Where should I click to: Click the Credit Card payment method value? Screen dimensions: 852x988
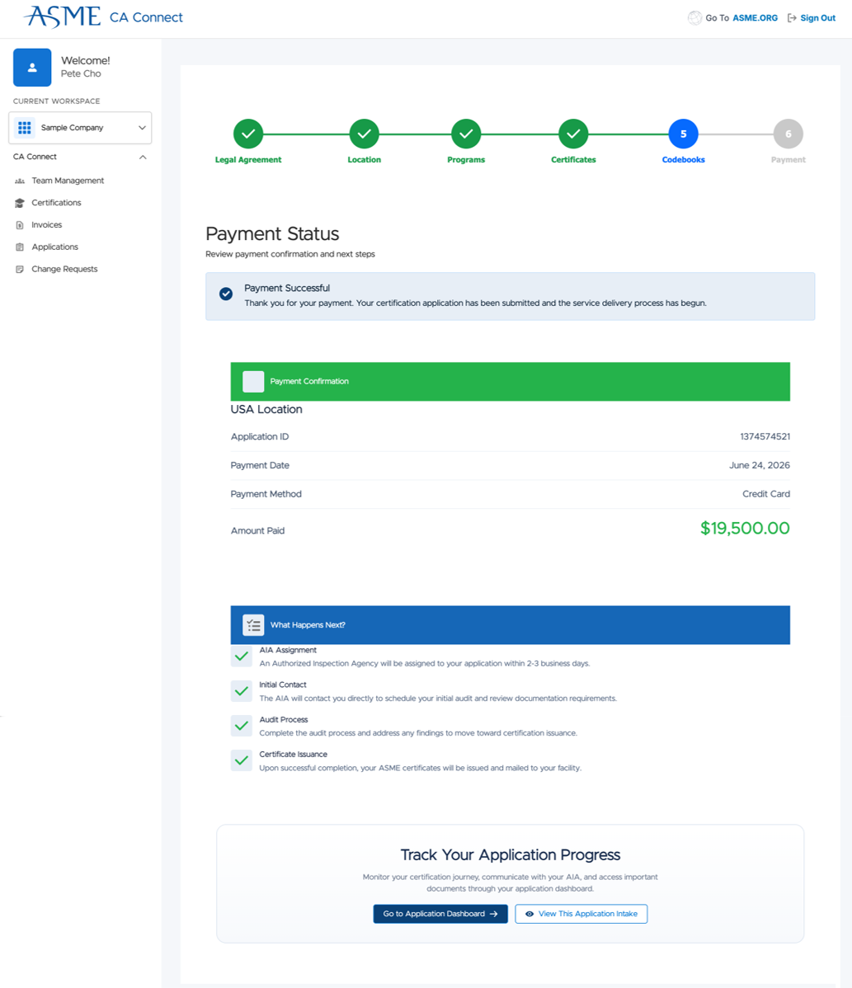(x=766, y=494)
